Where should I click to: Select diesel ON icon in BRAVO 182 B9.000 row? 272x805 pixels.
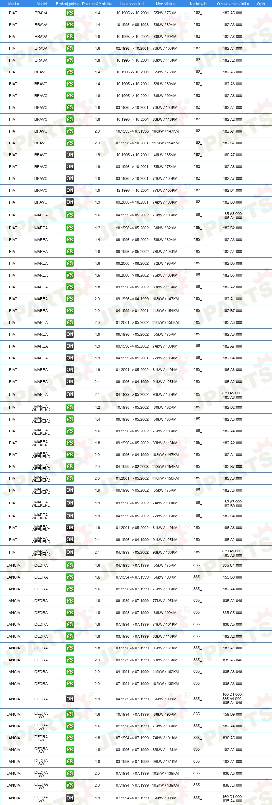pyautogui.click(x=70, y=202)
